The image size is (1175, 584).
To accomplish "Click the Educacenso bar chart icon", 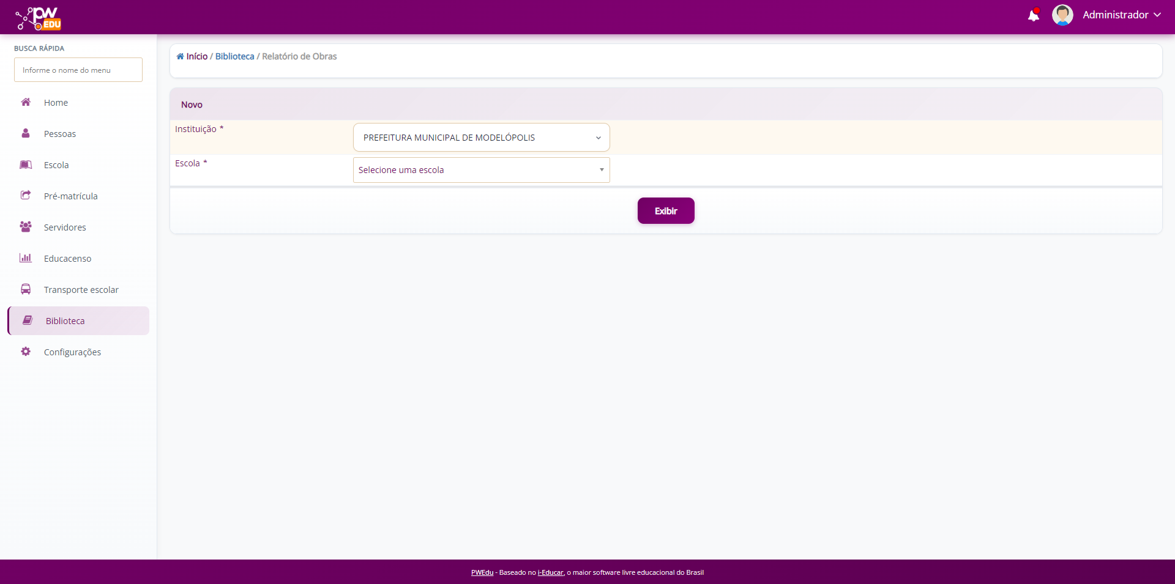I will point(26,258).
